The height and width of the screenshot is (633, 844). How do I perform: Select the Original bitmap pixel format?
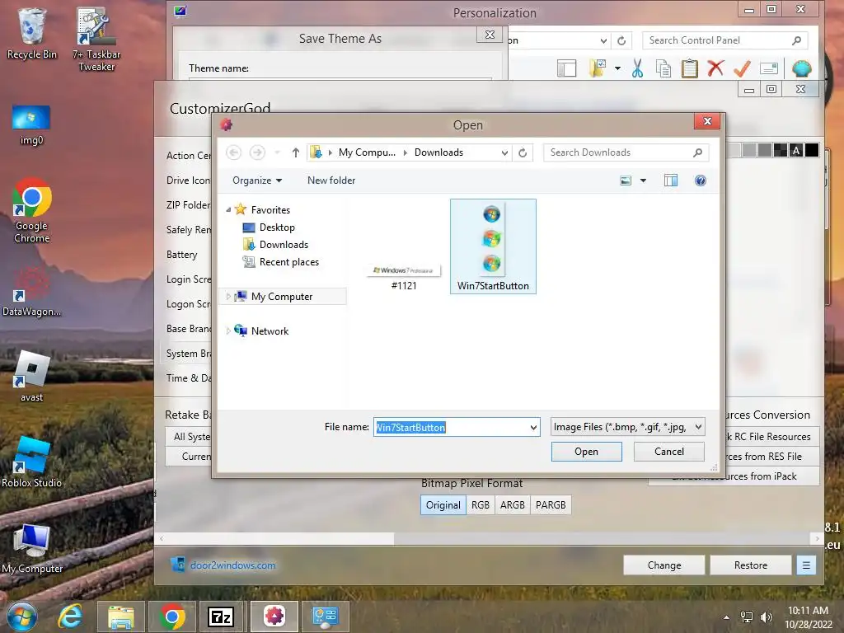[x=443, y=505]
